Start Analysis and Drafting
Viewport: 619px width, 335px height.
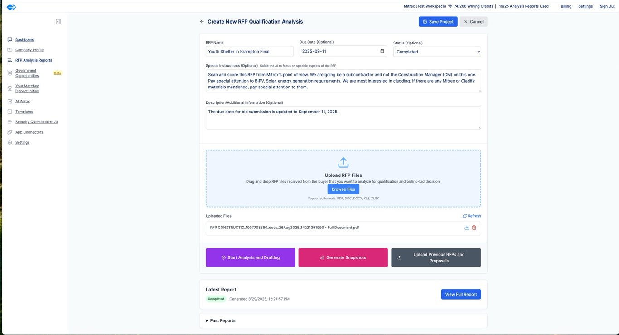click(x=251, y=257)
